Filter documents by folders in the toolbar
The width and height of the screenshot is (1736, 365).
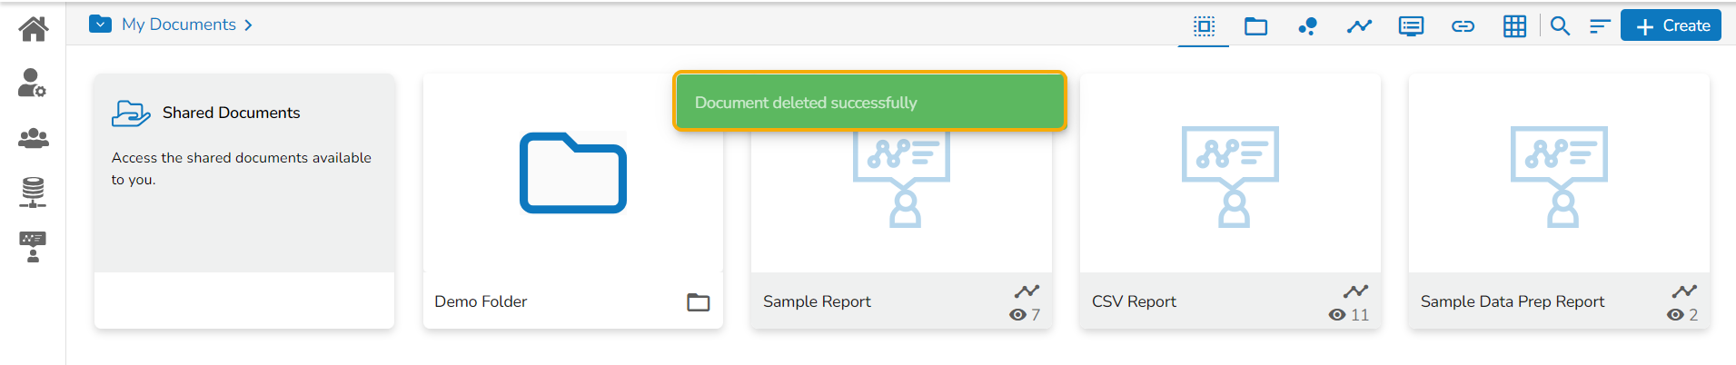click(1255, 26)
